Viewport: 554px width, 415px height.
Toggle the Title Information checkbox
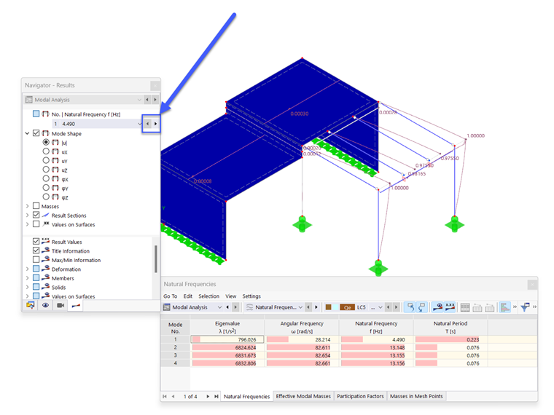[x=36, y=250]
